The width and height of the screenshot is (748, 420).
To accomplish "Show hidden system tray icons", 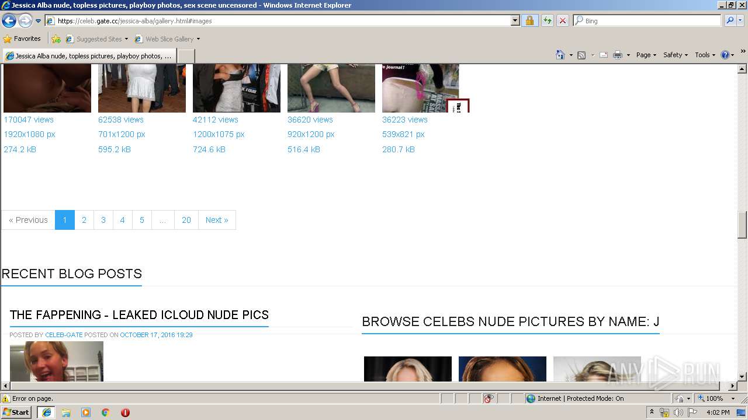I will [652, 412].
